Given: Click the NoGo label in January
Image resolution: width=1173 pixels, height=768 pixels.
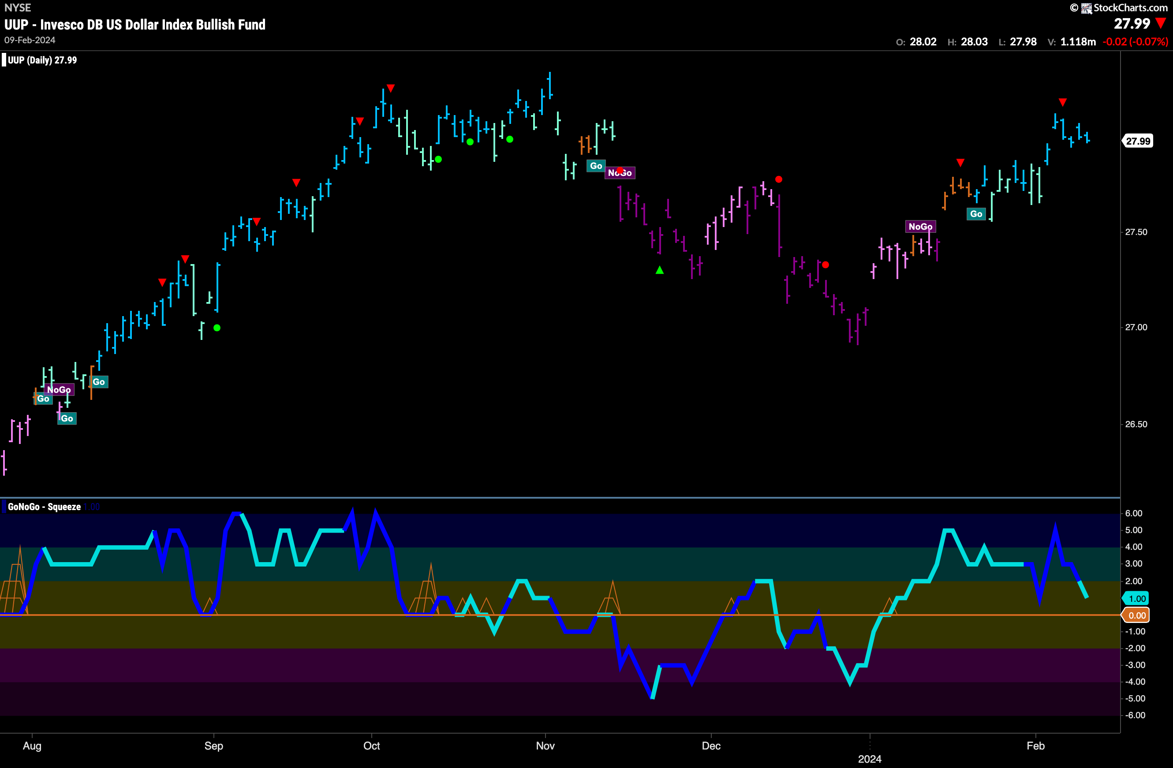Looking at the screenshot, I should point(920,227).
